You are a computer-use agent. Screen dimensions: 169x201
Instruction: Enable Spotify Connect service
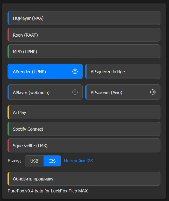[84, 129]
